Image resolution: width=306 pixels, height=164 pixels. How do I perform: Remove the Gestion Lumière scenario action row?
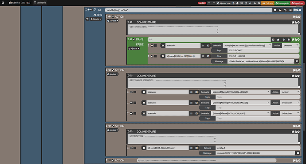point(163,46)
